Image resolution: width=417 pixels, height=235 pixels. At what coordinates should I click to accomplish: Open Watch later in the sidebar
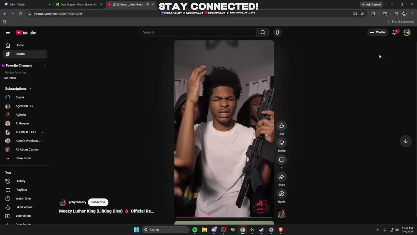coord(25,198)
